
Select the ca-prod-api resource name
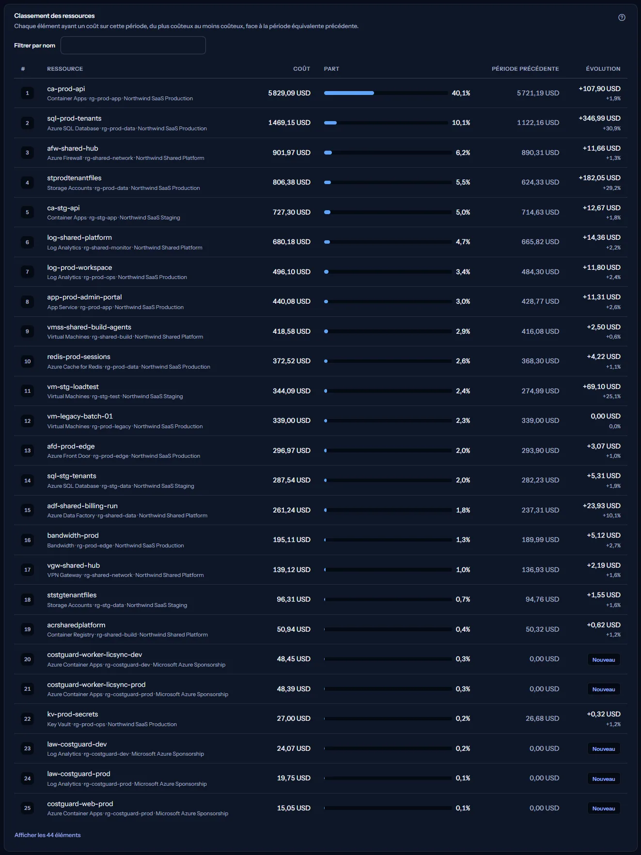click(x=66, y=89)
